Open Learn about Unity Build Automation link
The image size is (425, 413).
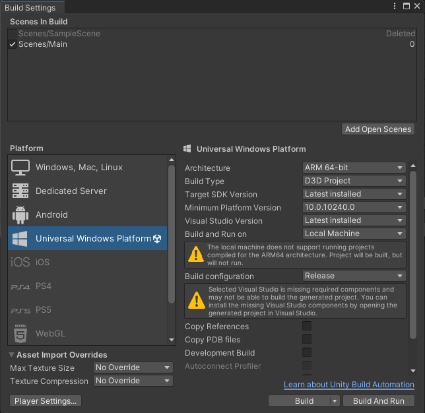[x=348, y=385]
